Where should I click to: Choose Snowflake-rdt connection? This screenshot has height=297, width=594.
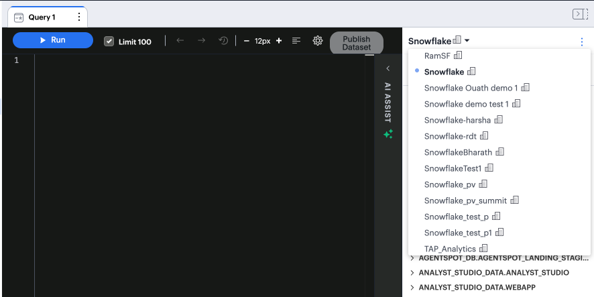[x=499, y=136]
